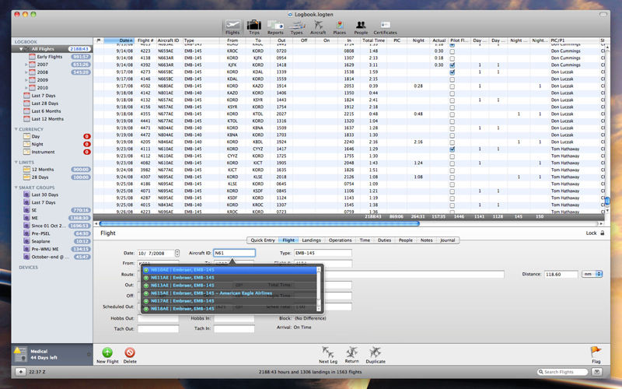
Task: Click green plus icon beside N610AE suggestion
Action: pos(146,270)
